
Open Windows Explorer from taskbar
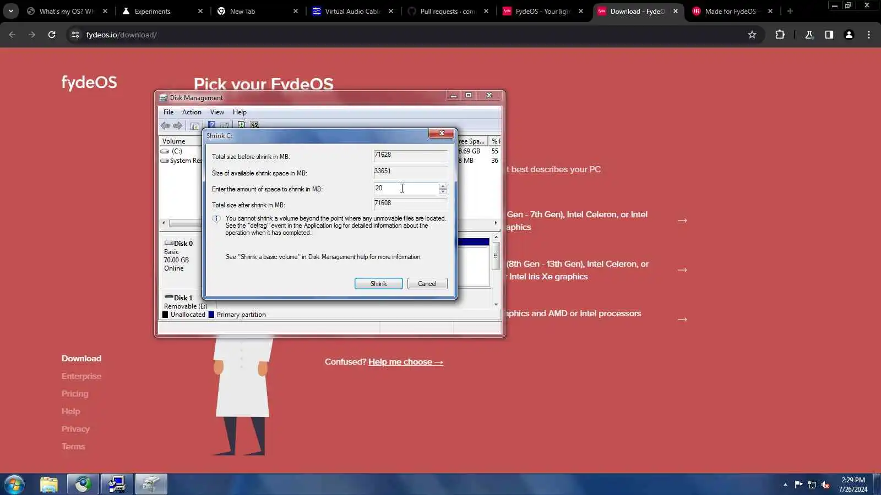[49, 485]
